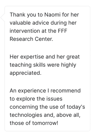Screen dimensions: 94x136
Task: Select the 'valuable advice during her' line
Action: pos(43,23)
